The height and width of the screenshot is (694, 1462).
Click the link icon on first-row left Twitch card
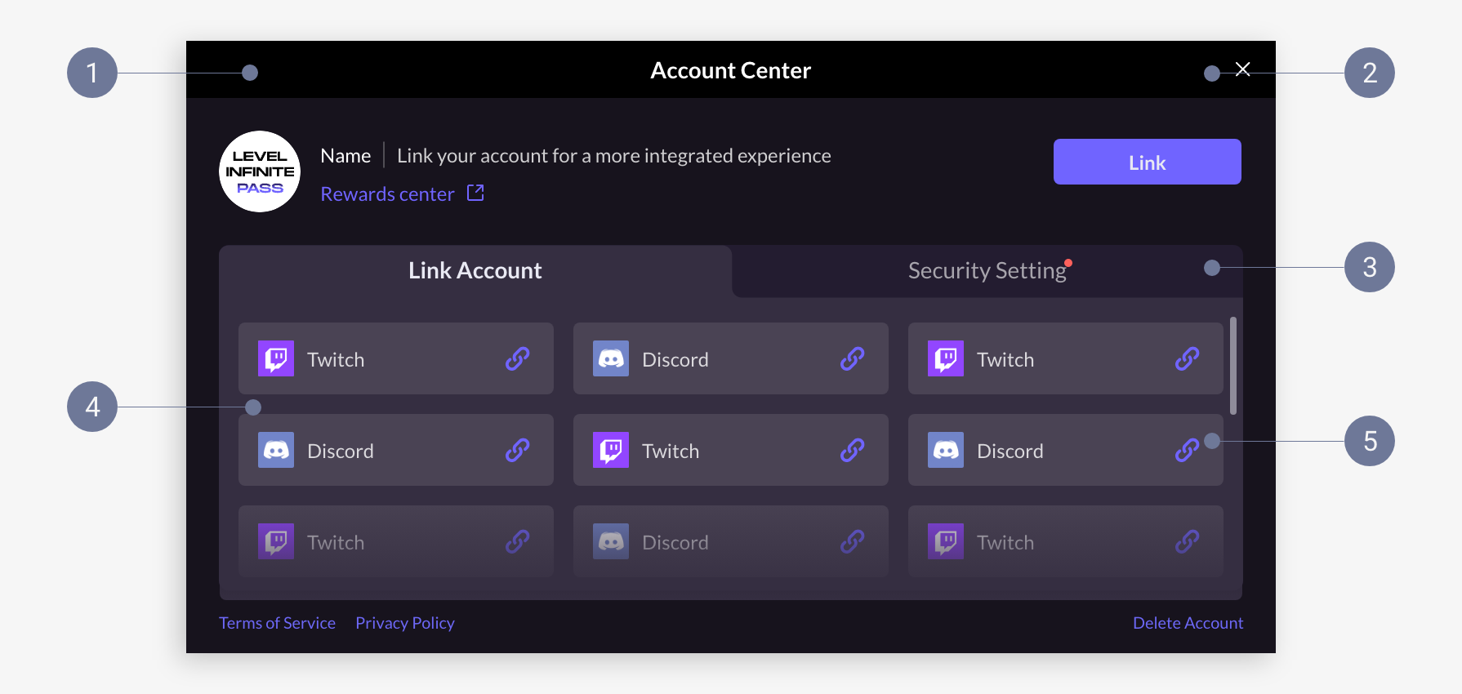517,358
